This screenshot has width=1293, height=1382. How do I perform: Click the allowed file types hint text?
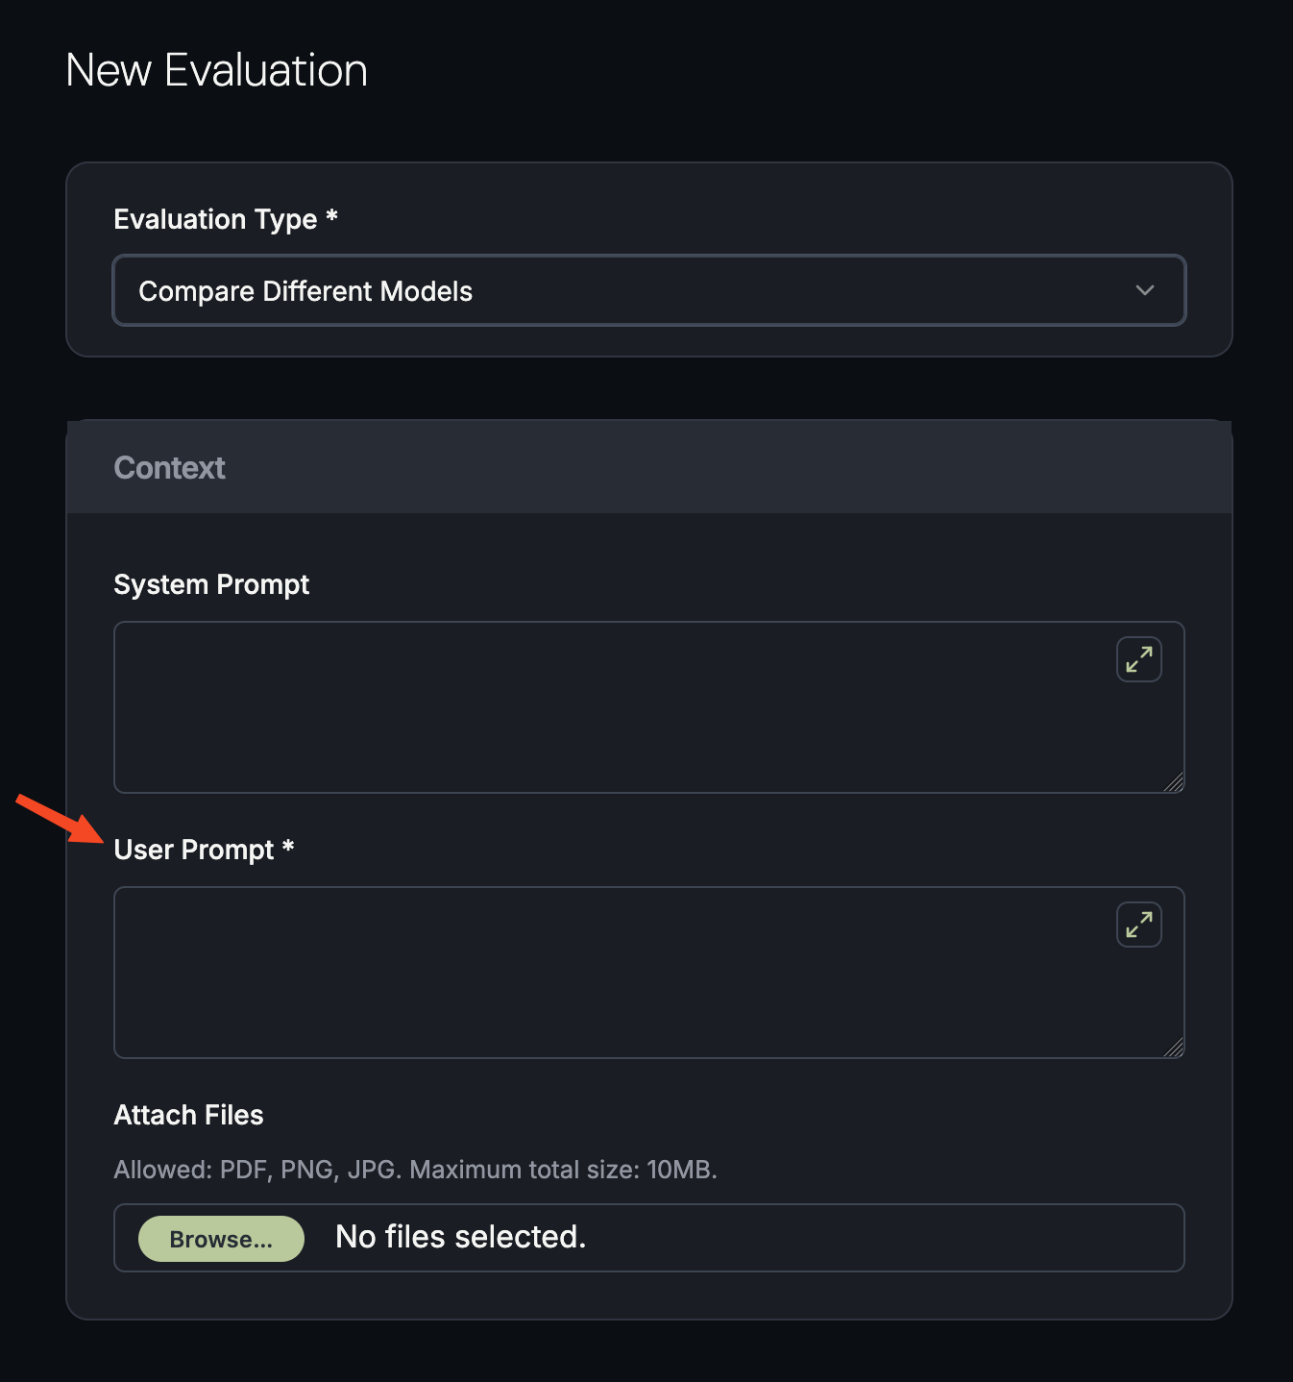(415, 1170)
